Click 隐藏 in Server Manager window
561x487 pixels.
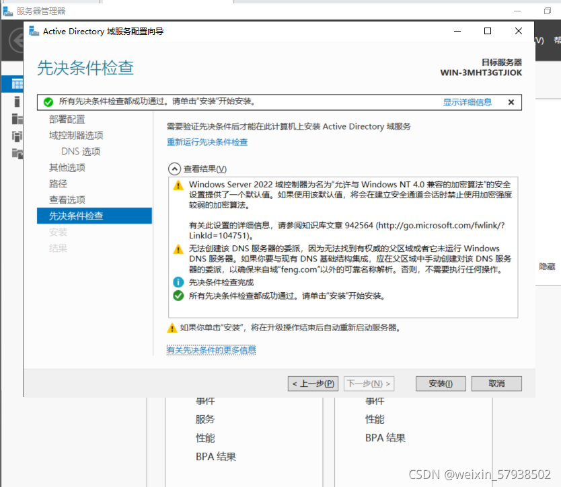pos(547,267)
